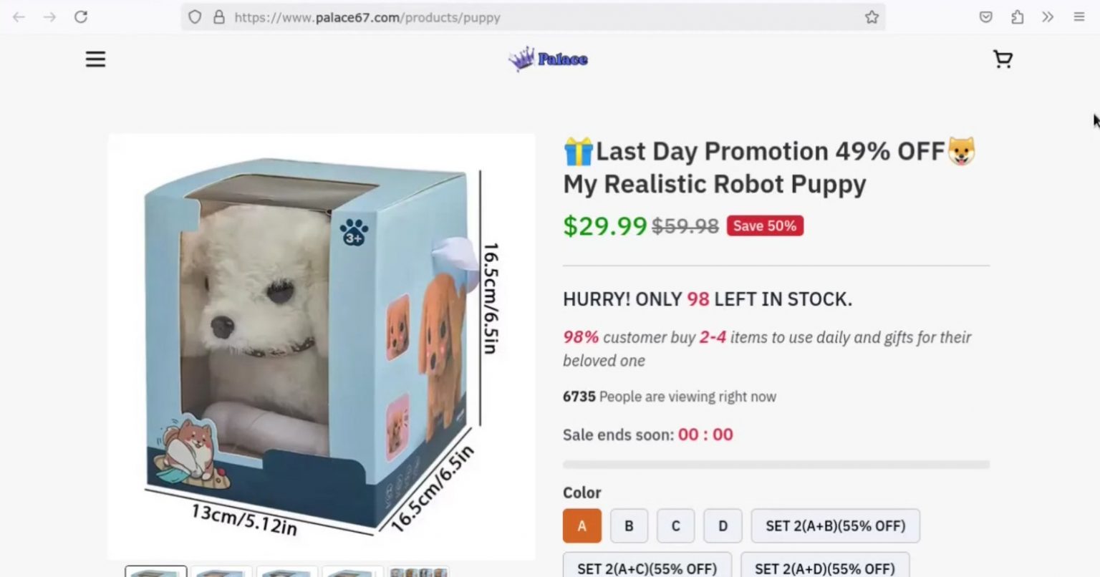Open the site navigation hamburger menu

pos(95,59)
